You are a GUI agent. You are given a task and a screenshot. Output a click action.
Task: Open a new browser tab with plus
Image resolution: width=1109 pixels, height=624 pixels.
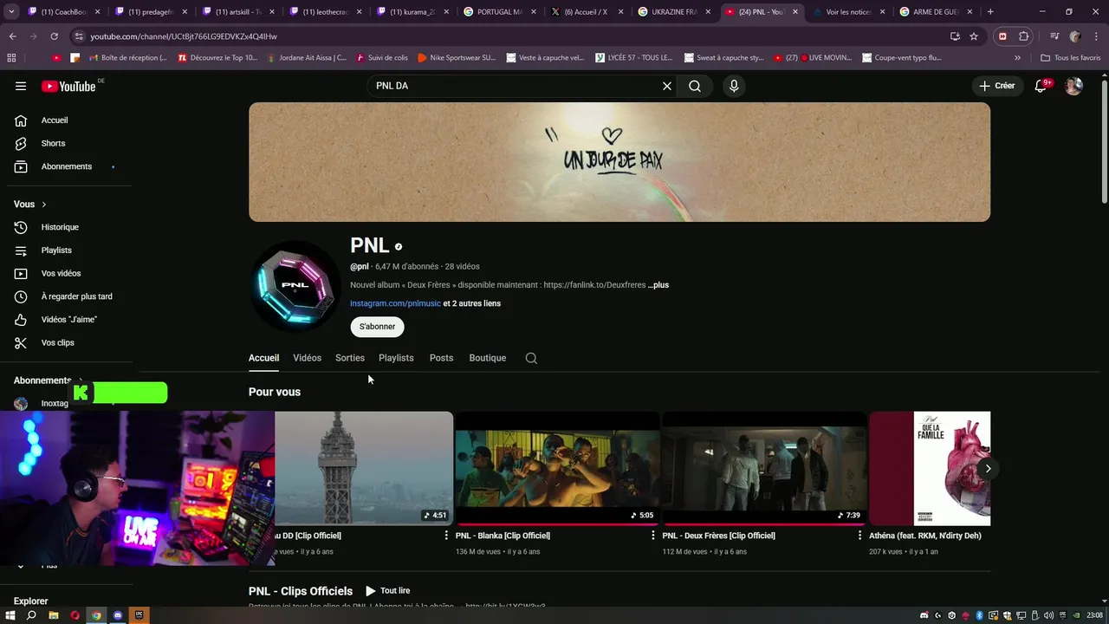990,12
